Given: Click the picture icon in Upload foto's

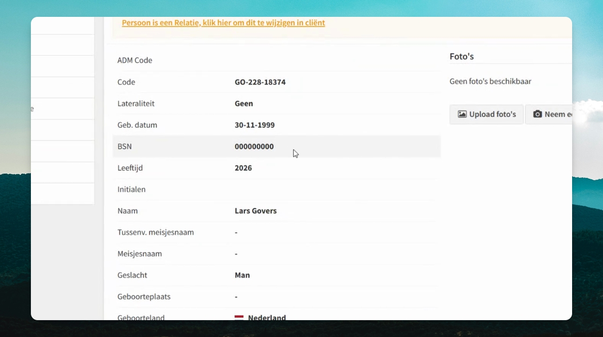Looking at the screenshot, I should pyautogui.click(x=462, y=114).
